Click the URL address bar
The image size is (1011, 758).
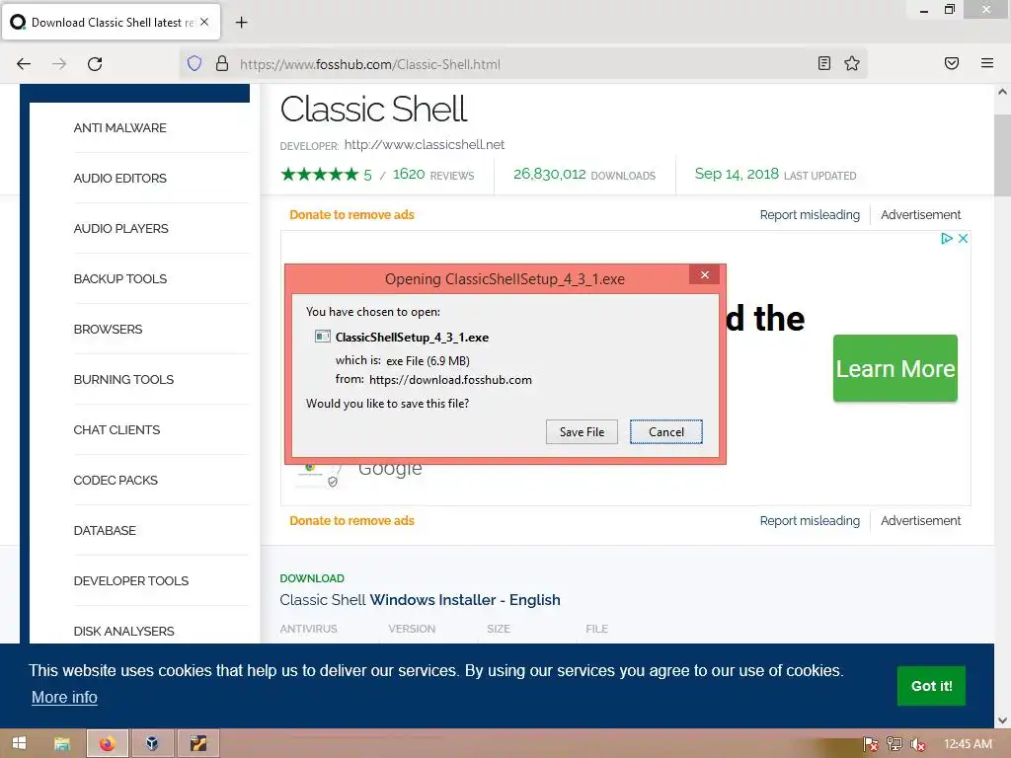pos(523,64)
